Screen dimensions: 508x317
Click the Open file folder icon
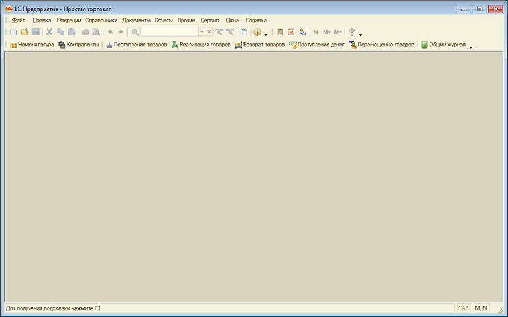tap(25, 32)
